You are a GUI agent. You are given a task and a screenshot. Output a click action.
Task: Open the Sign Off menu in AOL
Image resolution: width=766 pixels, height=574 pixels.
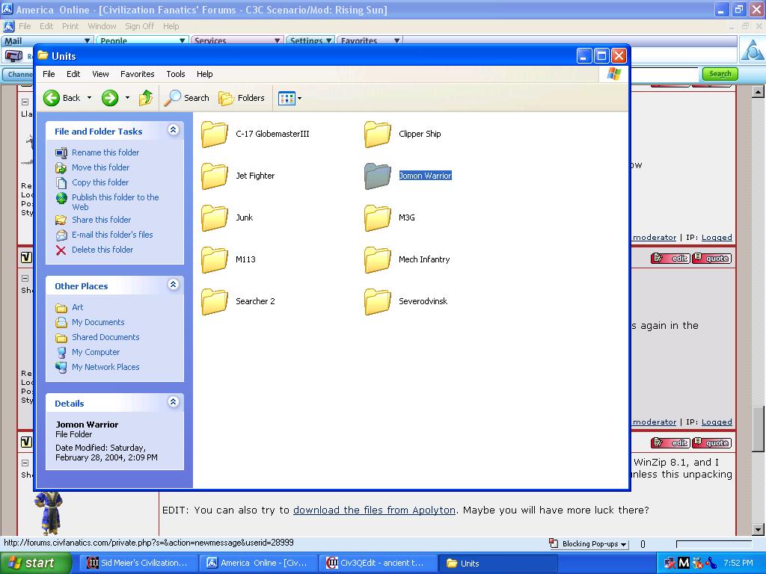(x=139, y=26)
